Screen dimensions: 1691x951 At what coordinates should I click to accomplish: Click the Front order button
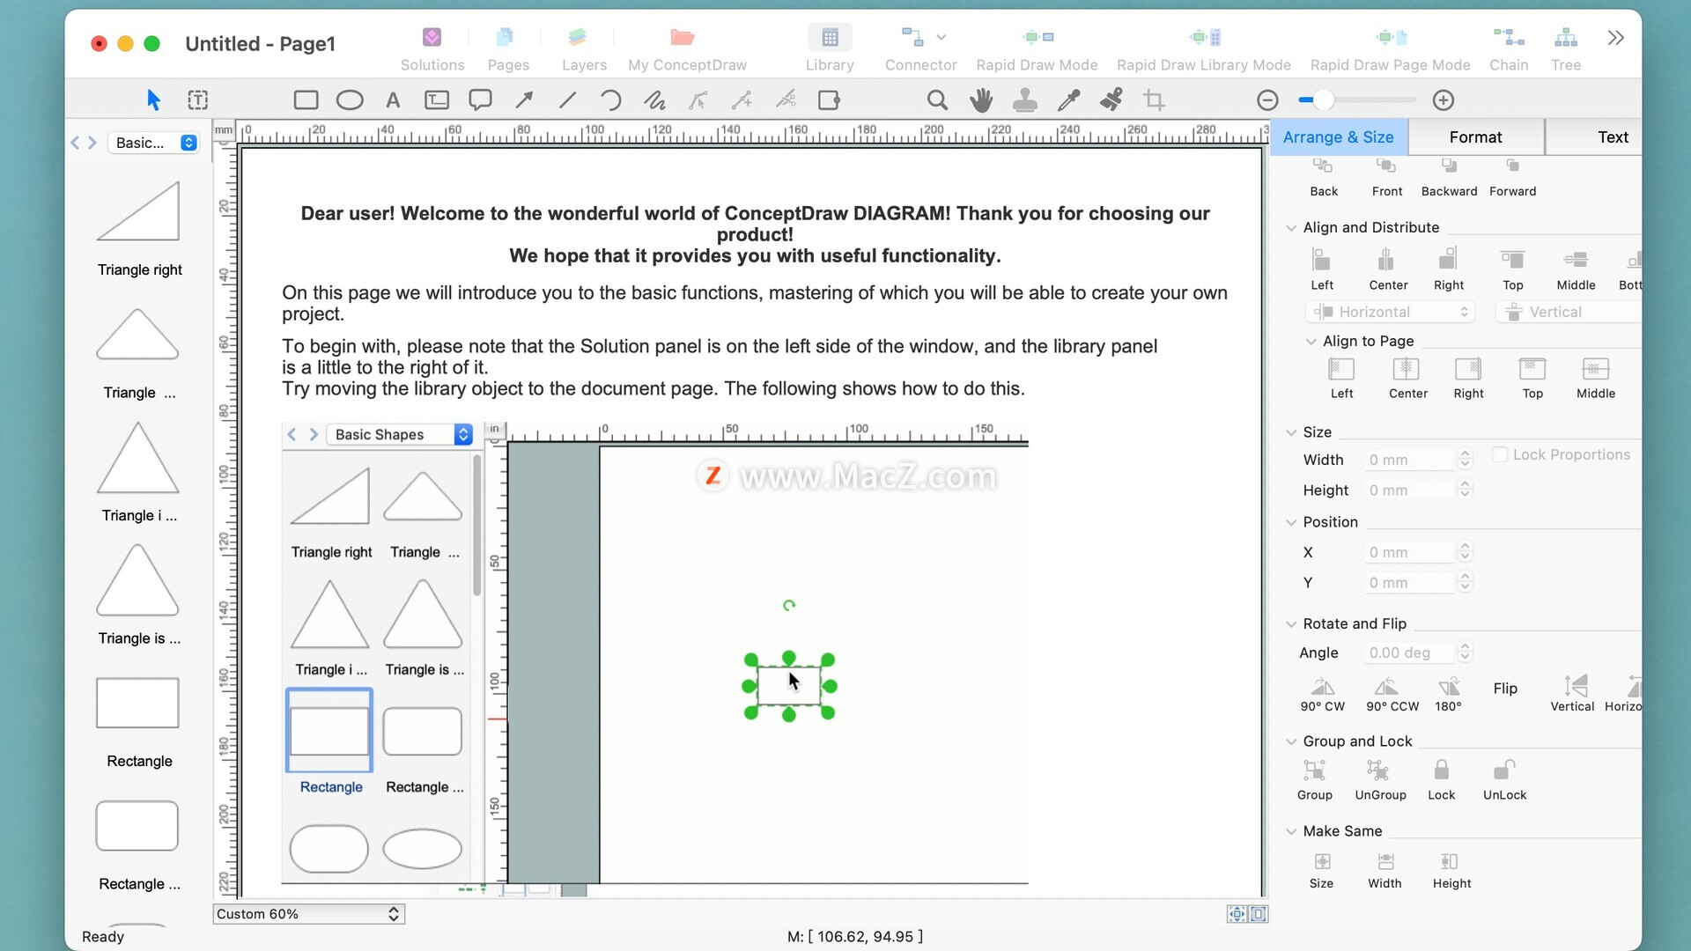tap(1386, 178)
